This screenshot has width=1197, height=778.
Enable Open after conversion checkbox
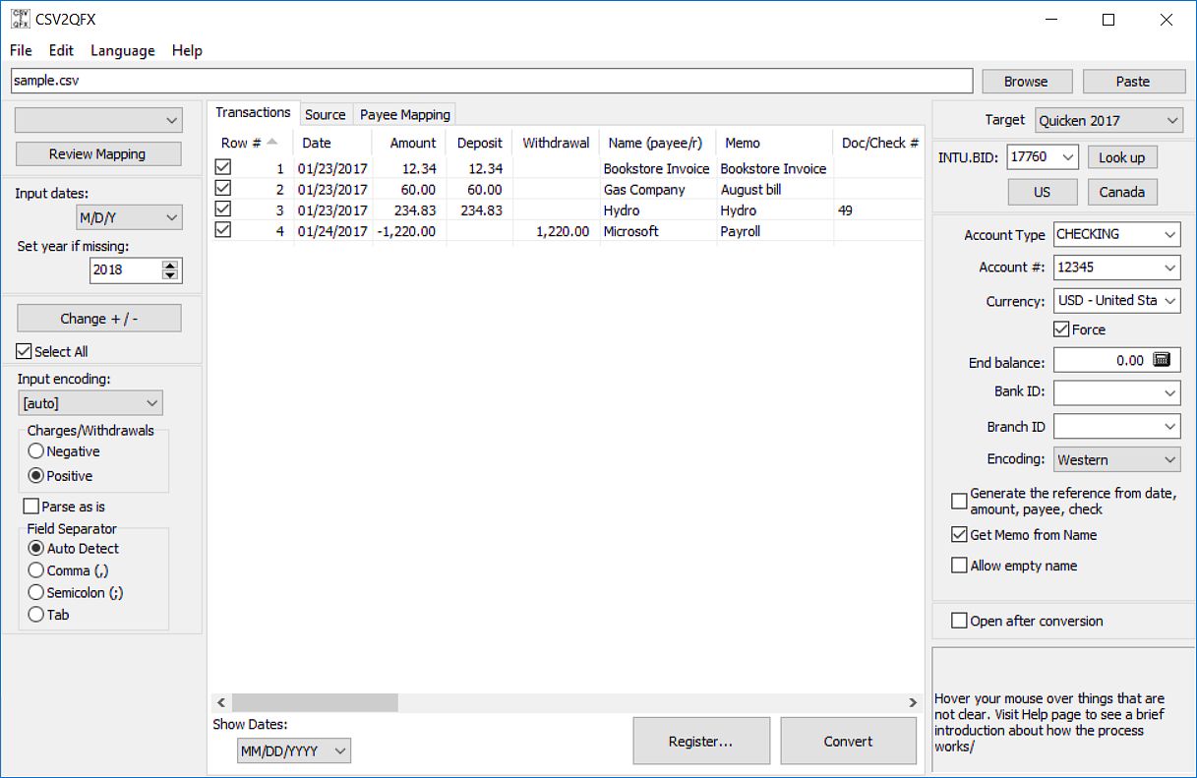point(959,621)
